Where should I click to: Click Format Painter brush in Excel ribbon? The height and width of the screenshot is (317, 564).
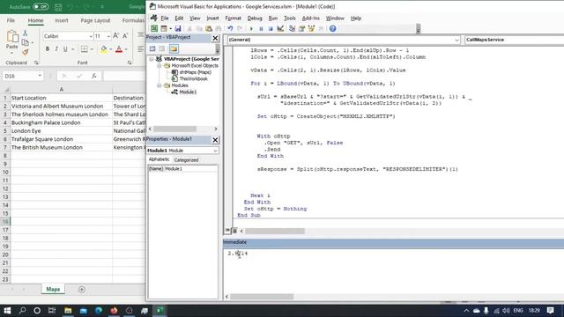[26, 52]
